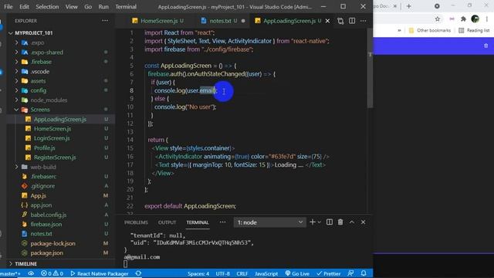Switch git branch master in status bar
This screenshot has height=278, width=494.
(10, 273)
